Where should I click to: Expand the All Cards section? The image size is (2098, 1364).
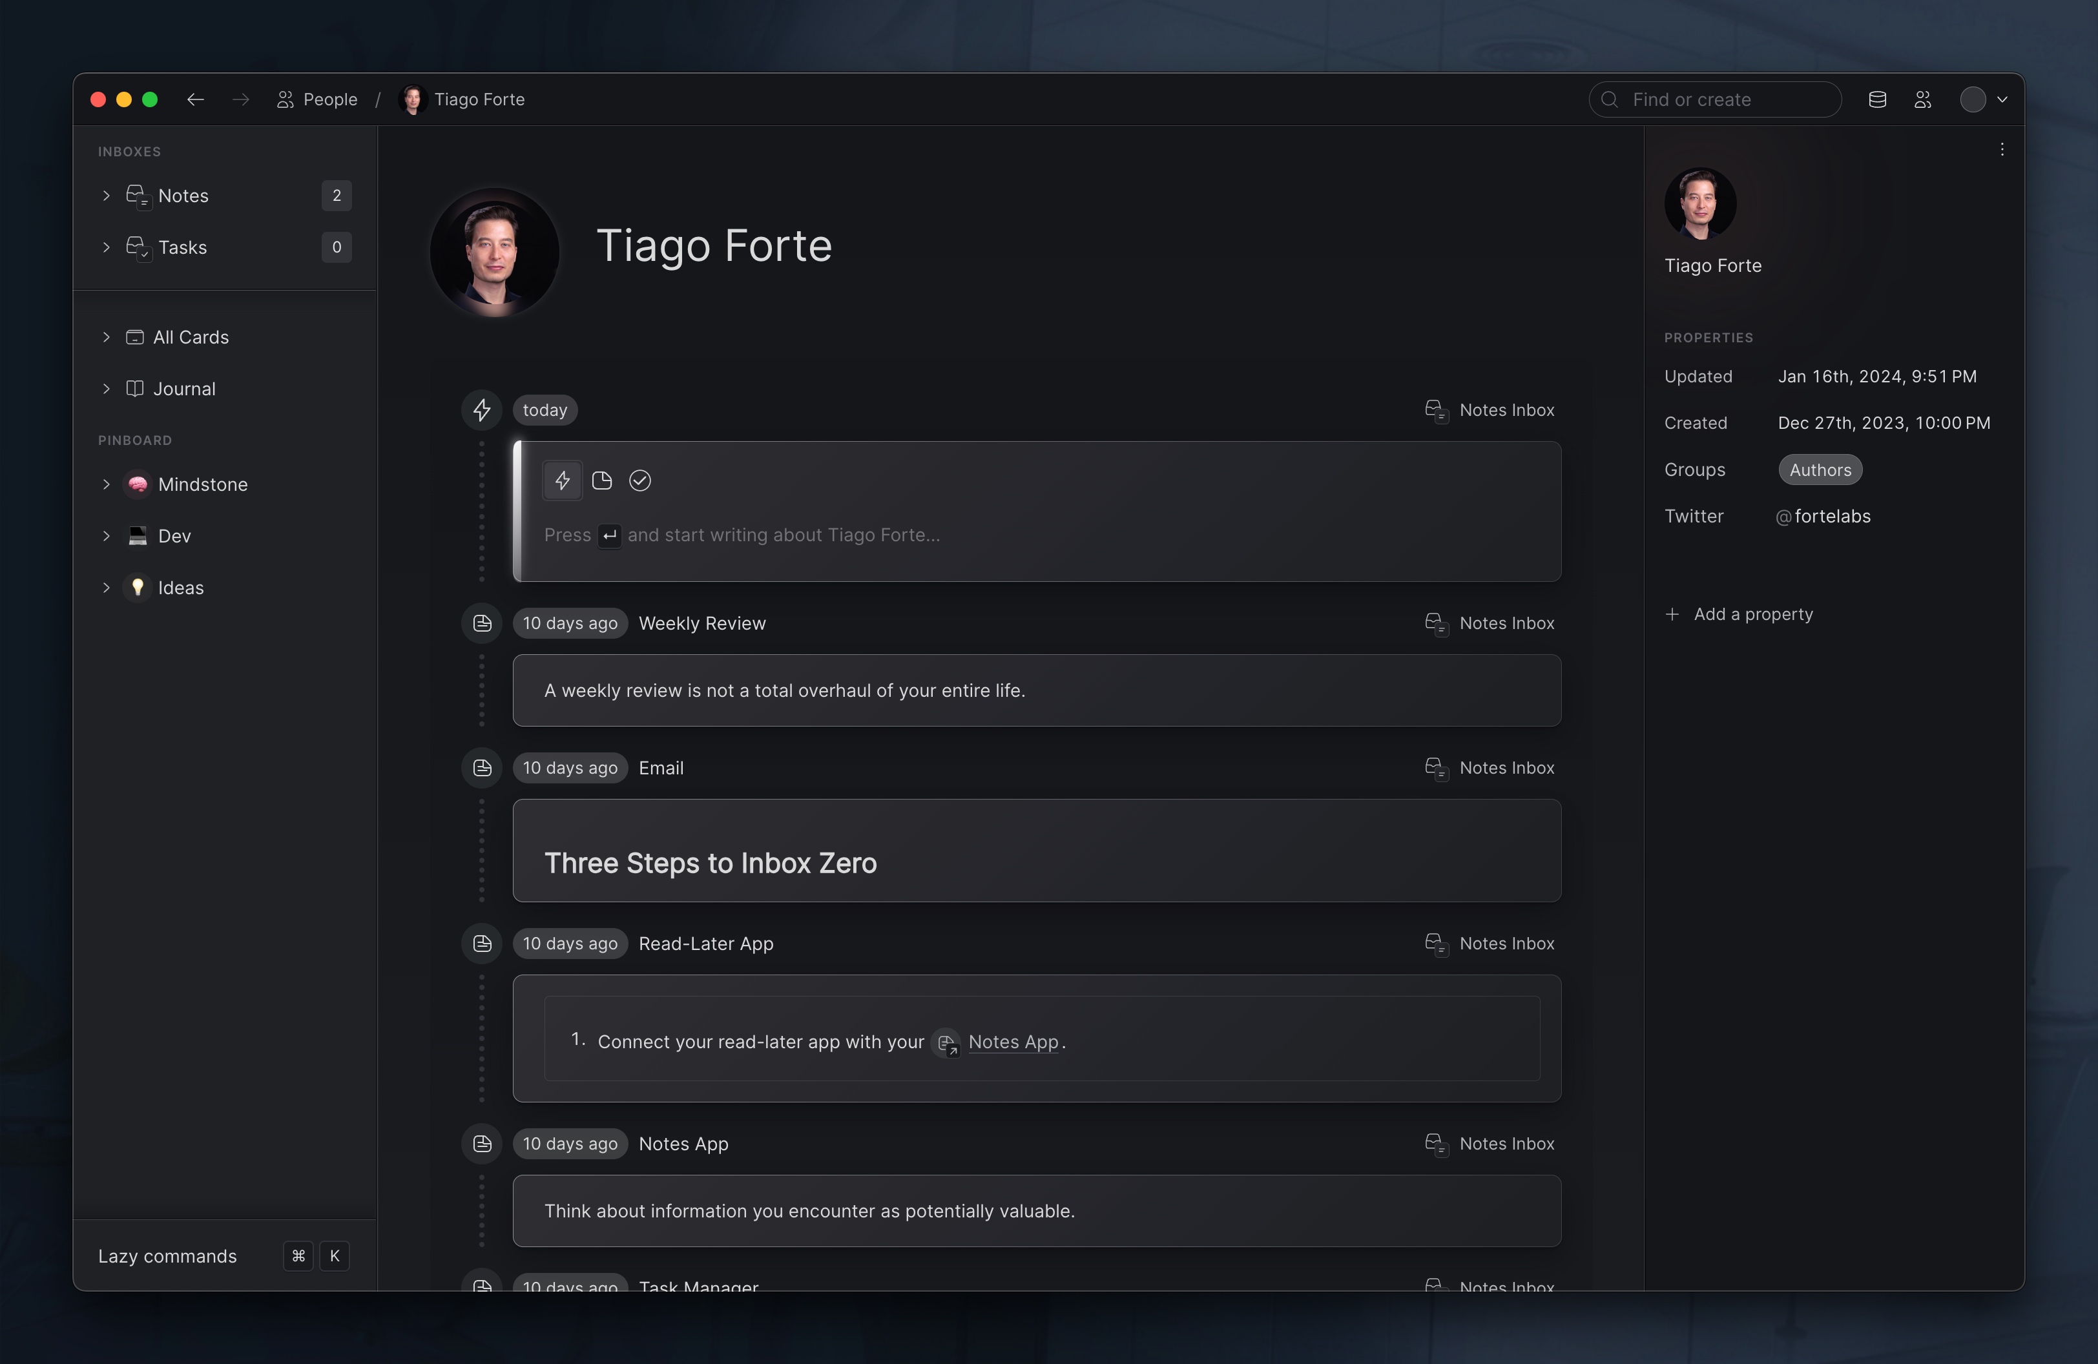[106, 338]
